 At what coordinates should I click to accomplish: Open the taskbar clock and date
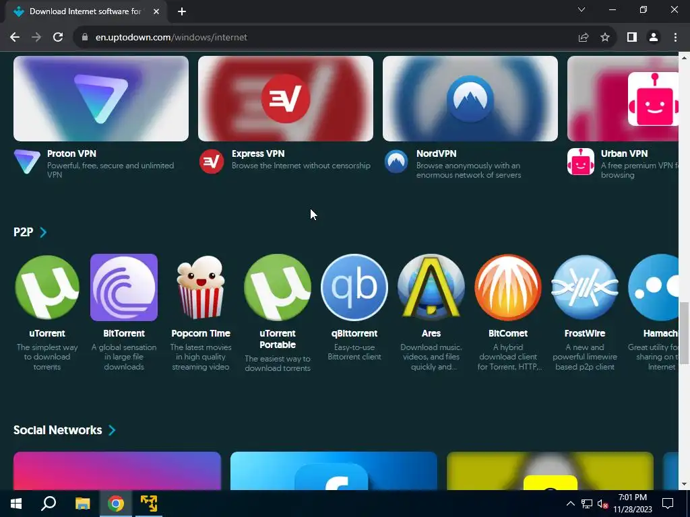pyautogui.click(x=633, y=504)
